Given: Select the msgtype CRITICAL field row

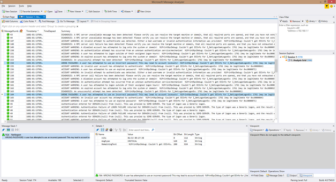Looking at the screenshot, I should pyautogui.click(x=150, y=141).
